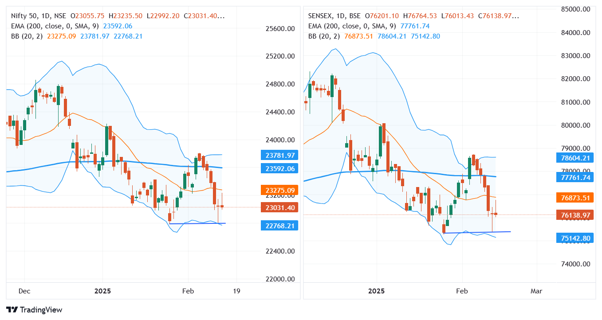
Task: Select the SENSEX, 1D, BSE chart title
Action: 334,16
